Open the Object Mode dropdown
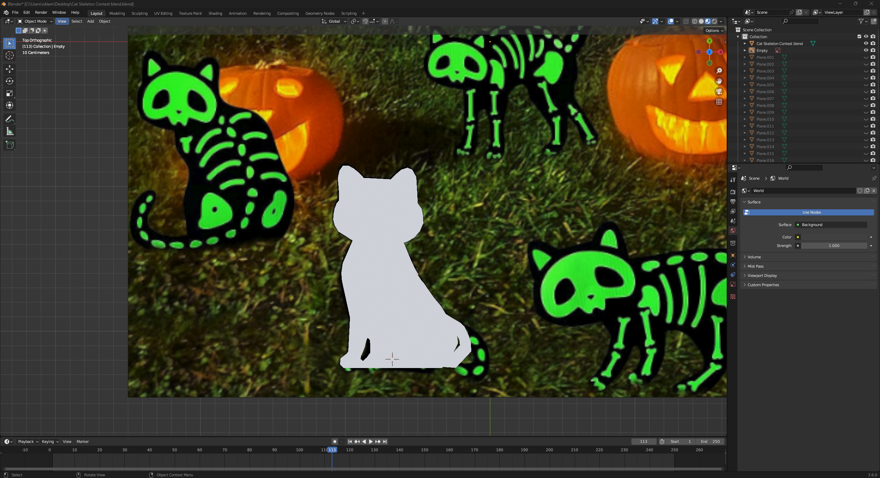880x478 pixels. [x=35, y=21]
